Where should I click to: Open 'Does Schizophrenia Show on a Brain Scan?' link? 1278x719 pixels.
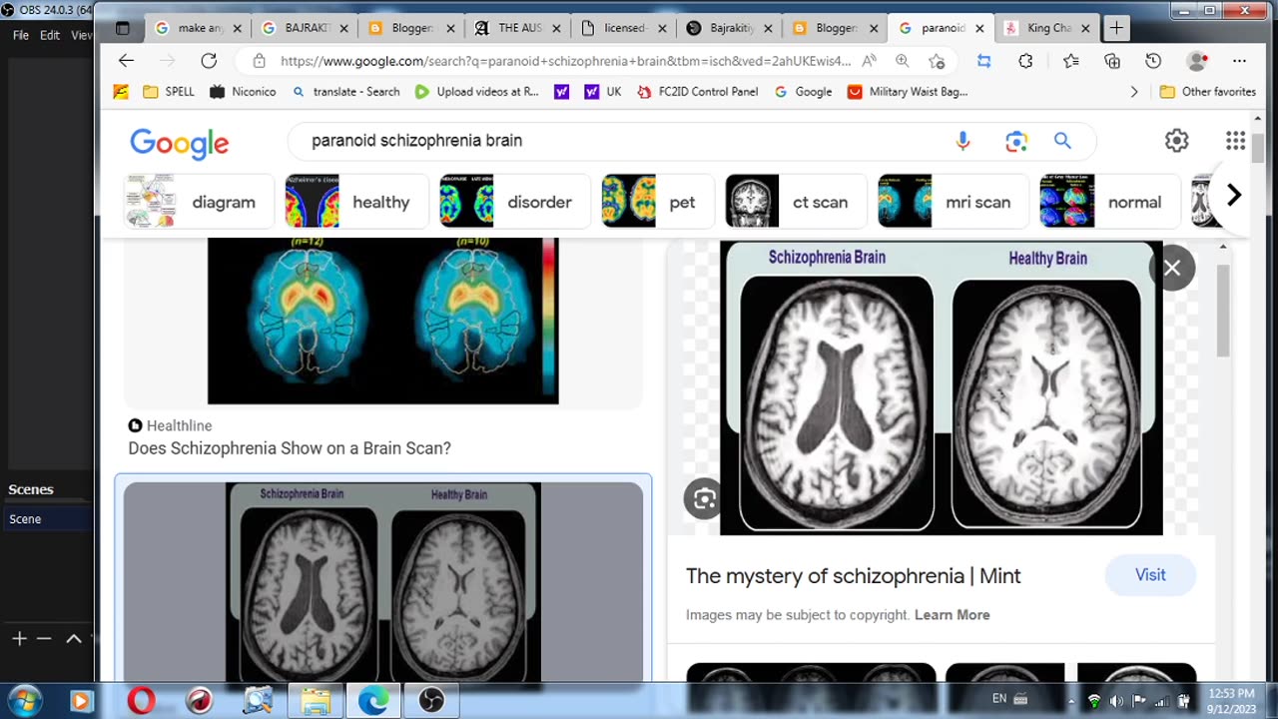pyautogui.click(x=290, y=448)
